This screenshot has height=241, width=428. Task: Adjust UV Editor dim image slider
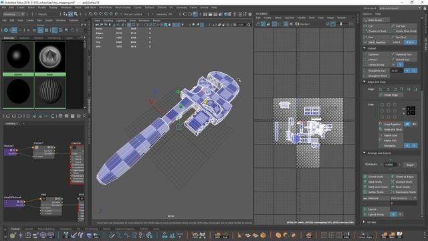point(340,24)
